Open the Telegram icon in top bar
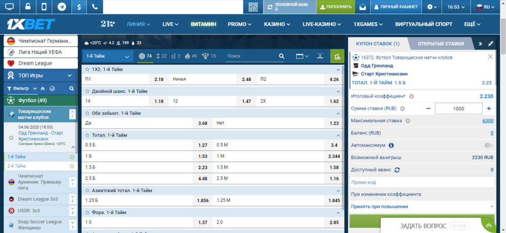The height and width of the screenshot is (233, 506). [x=62, y=7]
